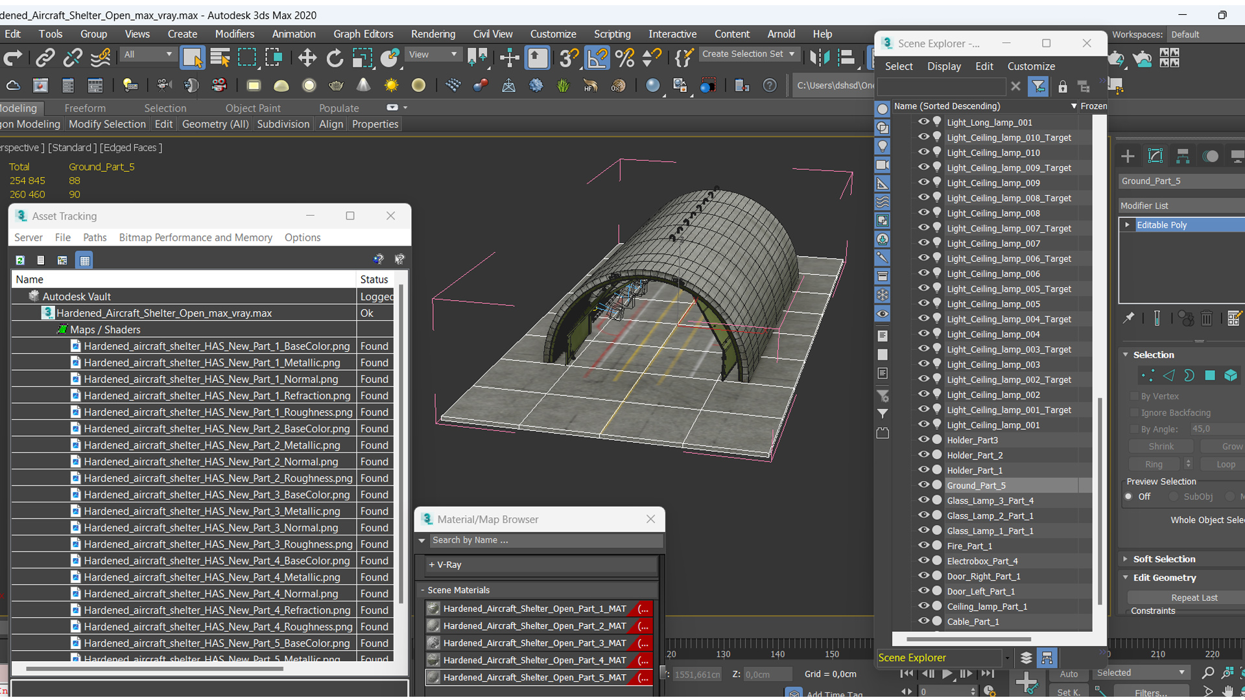1245x700 pixels.
Task: Click the Select by Name tool
Action: click(220, 58)
